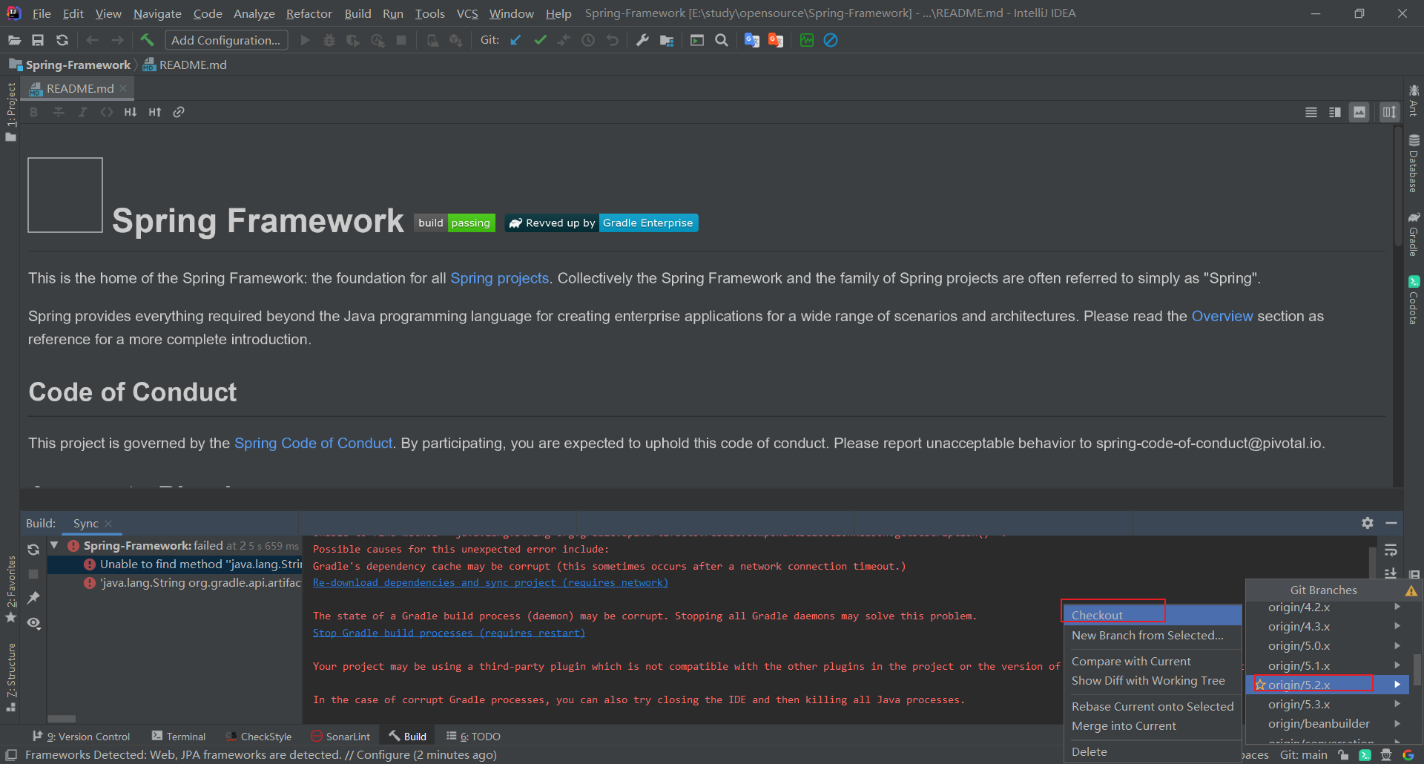Viewport: 1424px width, 764px height.
Task: Open Build panel settings gear
Action: point(1368,523)
